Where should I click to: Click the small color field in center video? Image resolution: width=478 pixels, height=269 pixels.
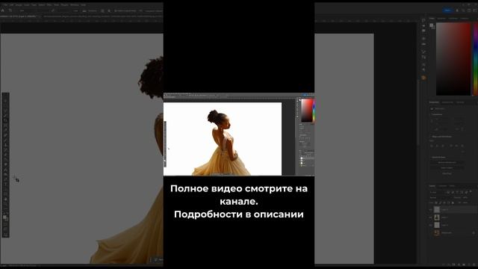pyautogui.click(x=307, y=111)
